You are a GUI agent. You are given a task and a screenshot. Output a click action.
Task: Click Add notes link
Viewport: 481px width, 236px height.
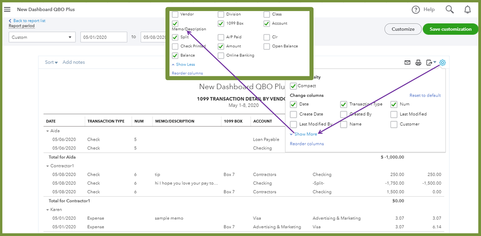tap(74, 62)
